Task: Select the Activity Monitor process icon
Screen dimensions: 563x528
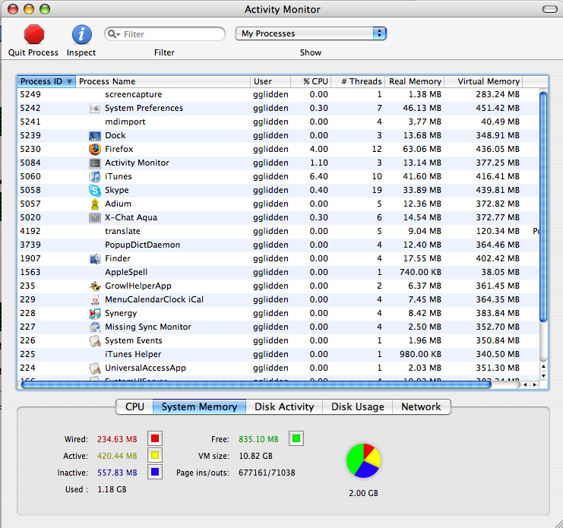Action: pyautogui.click(x=95, y=163)
